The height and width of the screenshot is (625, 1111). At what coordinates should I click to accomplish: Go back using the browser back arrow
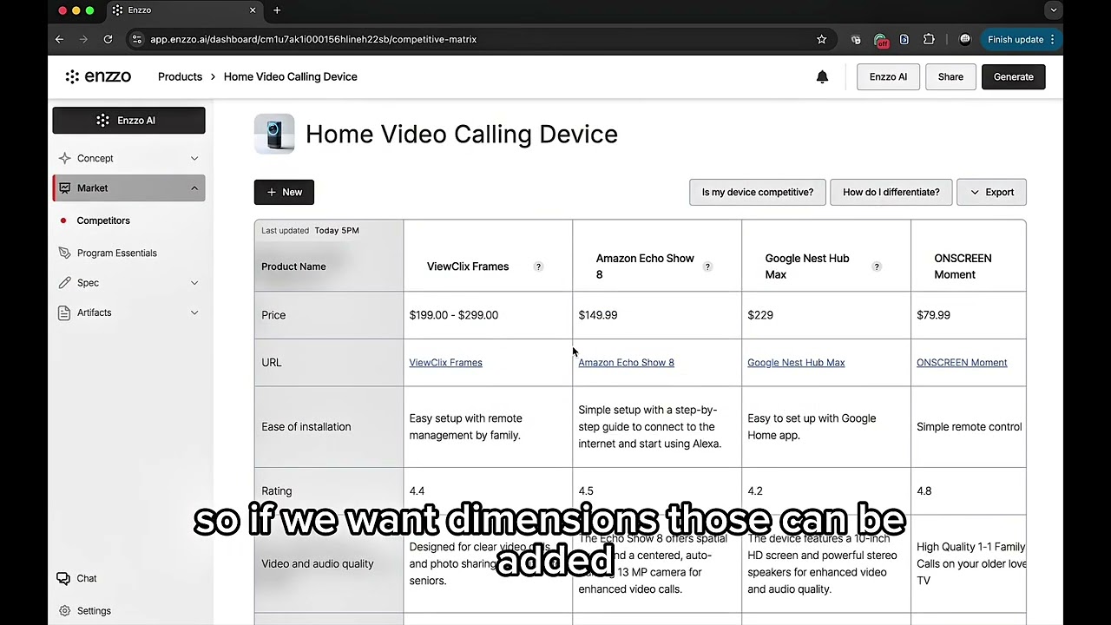59,39
